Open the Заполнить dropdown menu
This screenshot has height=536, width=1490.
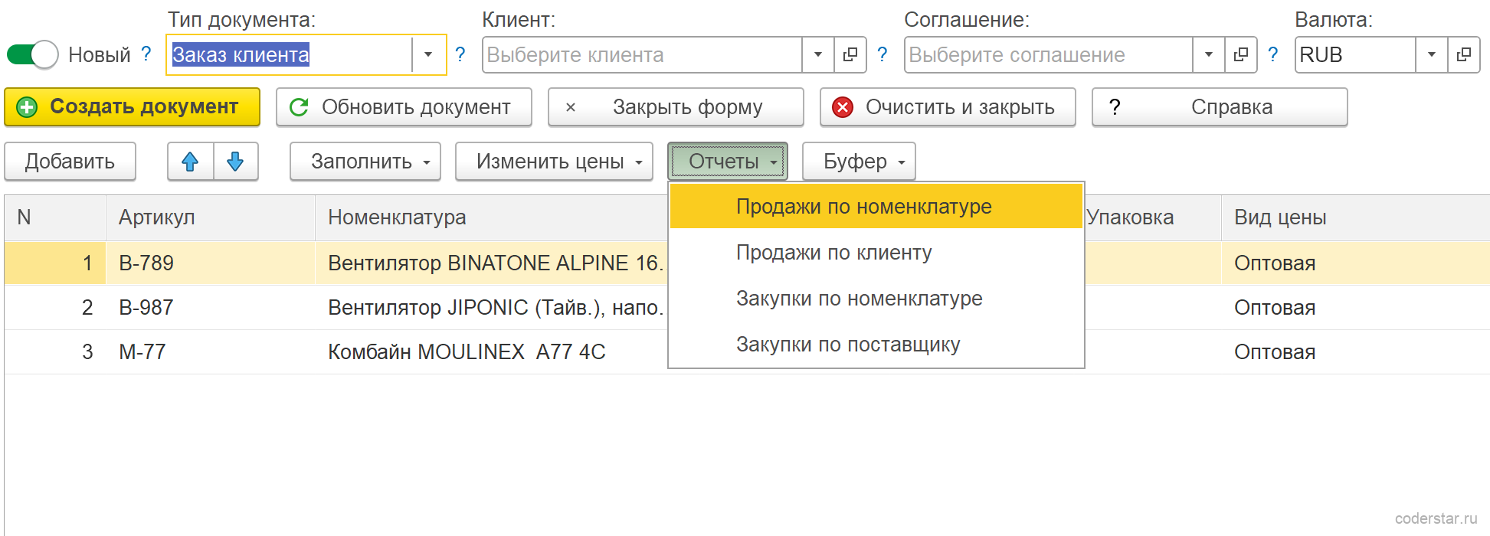click(365, 162)
